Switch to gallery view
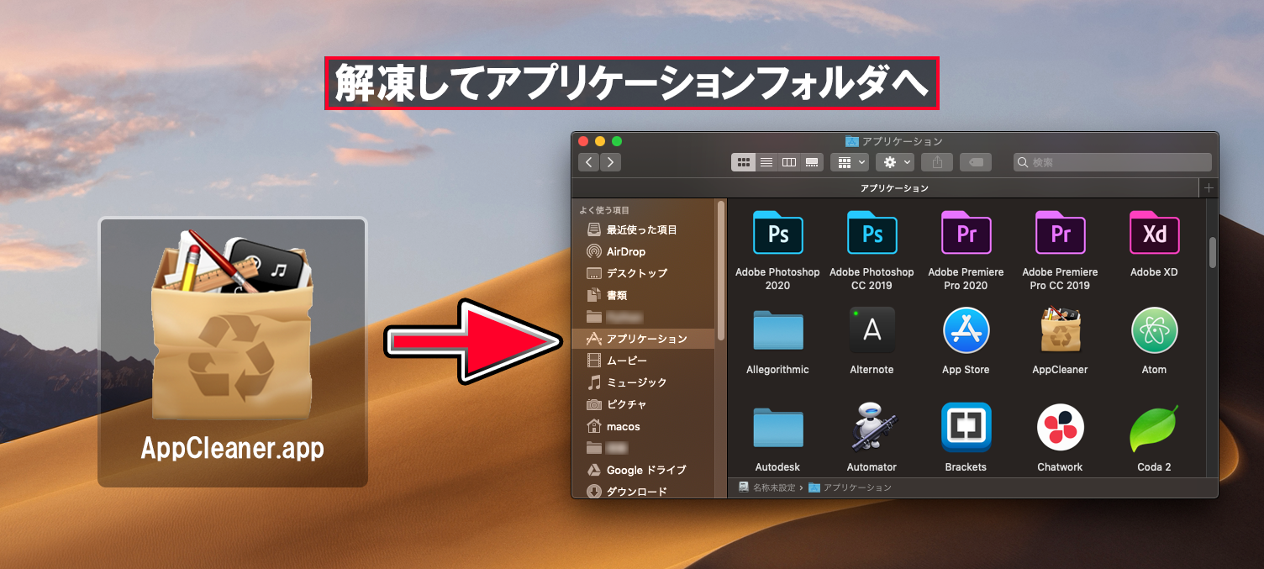Viewport: 1264px width, 569px height. [812, 162]
